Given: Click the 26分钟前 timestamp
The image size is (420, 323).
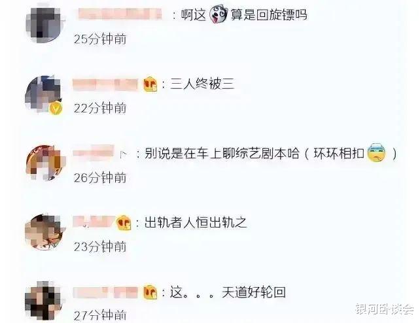Looking at the screenshot, I should 100,178.
